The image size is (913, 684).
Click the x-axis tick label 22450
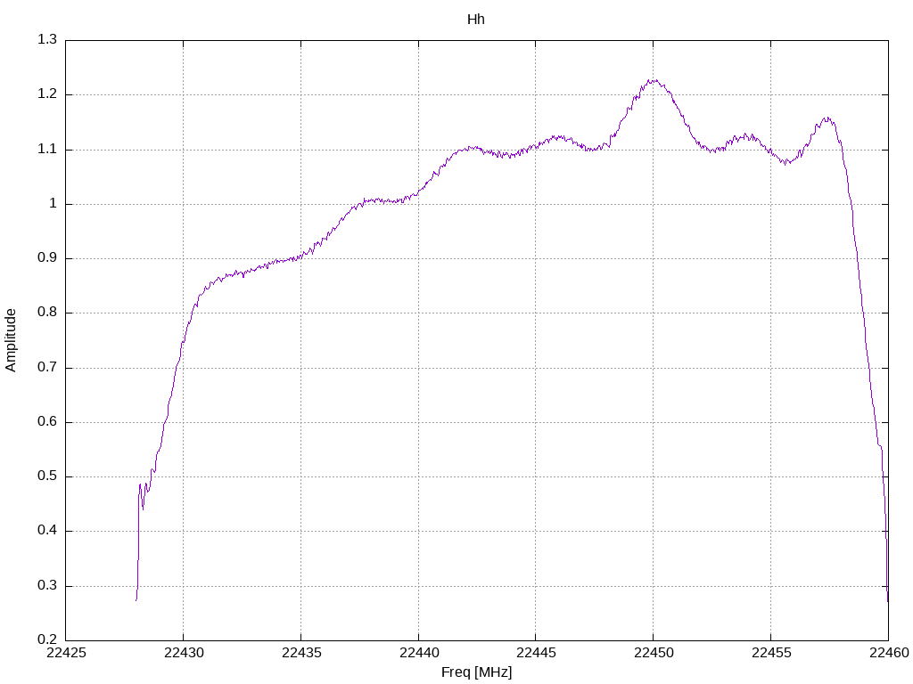pyautogui.click(x=654, y=653)
